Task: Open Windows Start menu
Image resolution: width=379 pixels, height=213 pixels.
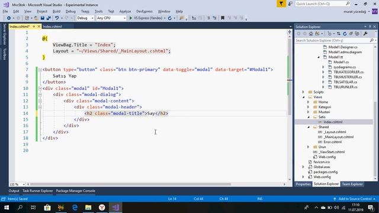Action: click(7, 208)
